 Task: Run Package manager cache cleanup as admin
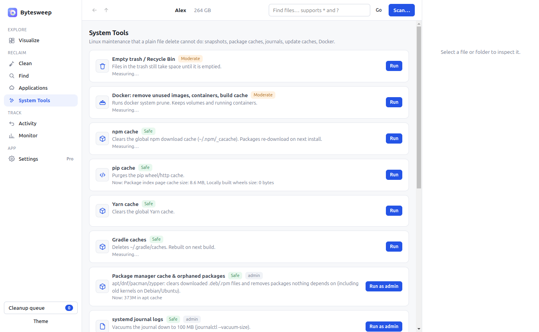coord(384,286)
